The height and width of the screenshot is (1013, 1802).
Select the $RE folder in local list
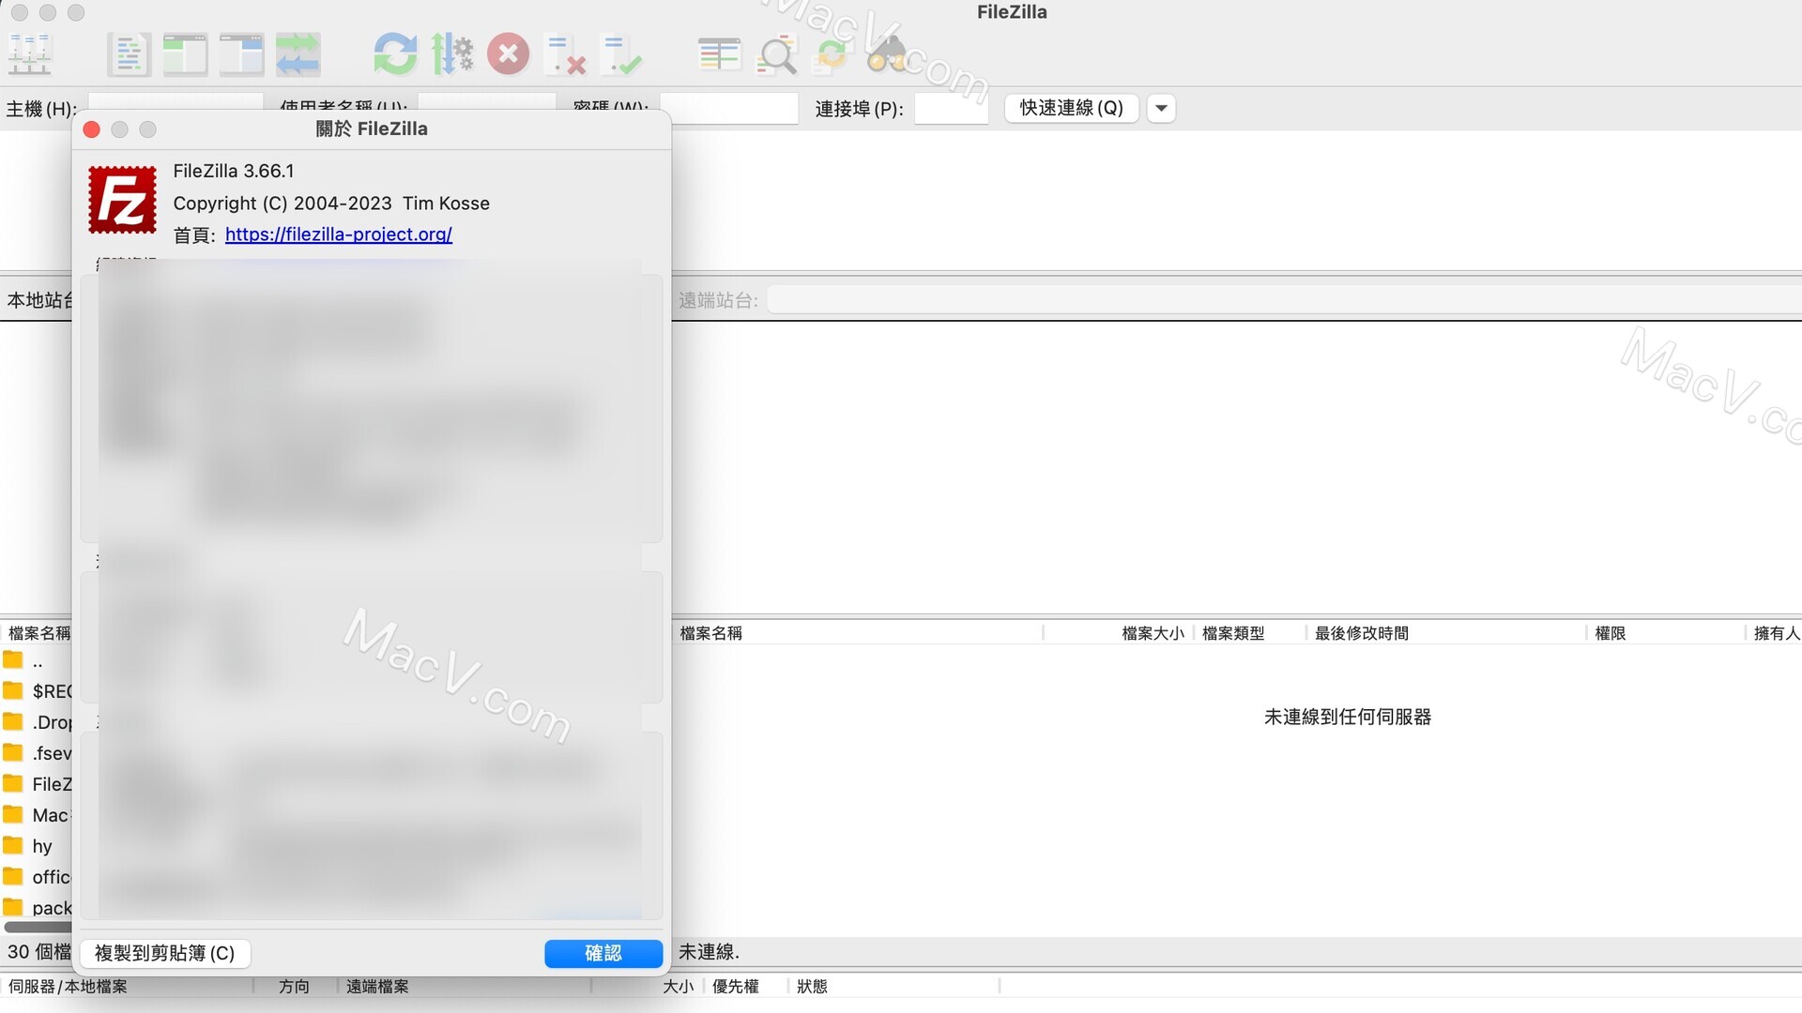[x=37, y=691]
